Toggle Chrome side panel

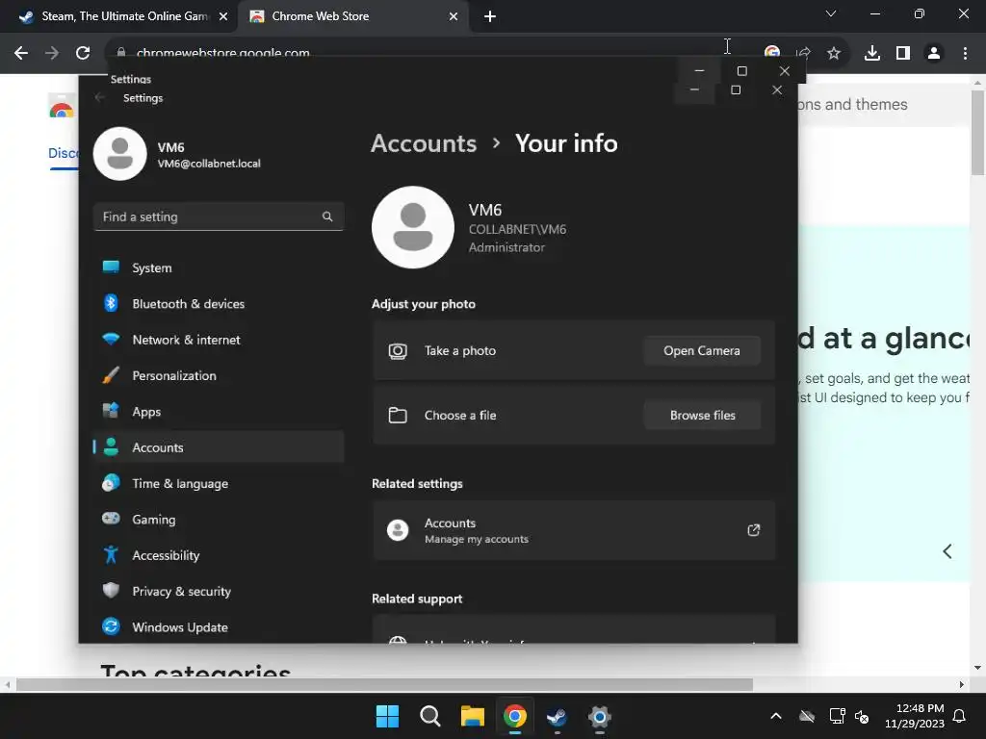click(x=903, y=53)
